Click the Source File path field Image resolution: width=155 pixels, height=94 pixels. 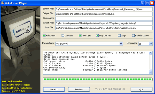tap(104, 9)
